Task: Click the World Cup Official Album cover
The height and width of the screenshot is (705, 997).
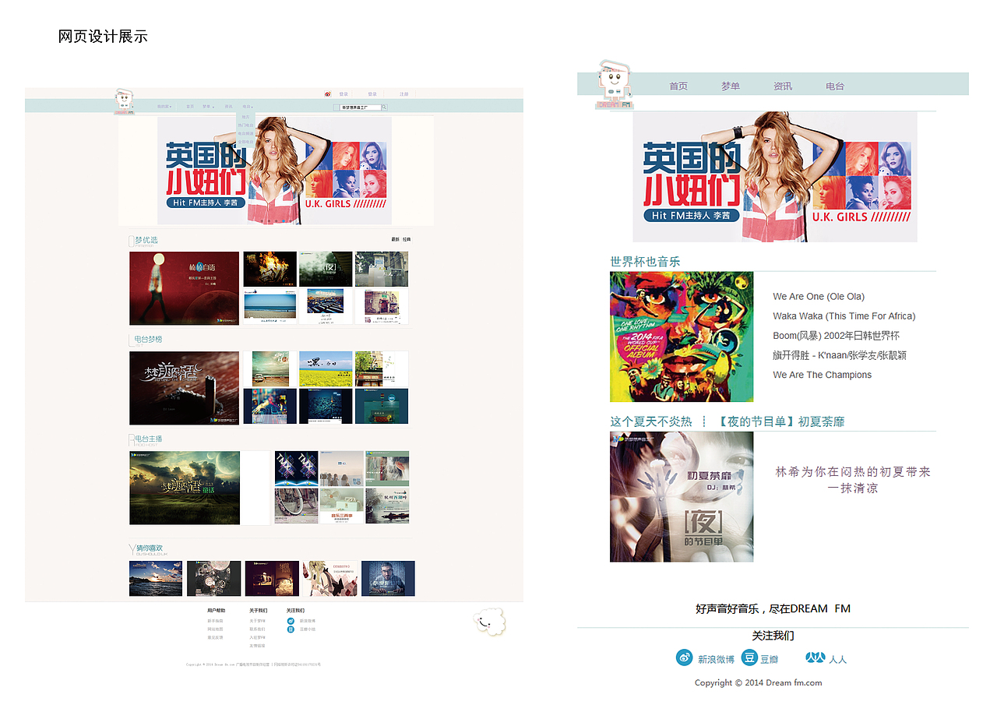Action: pos(682,337)
